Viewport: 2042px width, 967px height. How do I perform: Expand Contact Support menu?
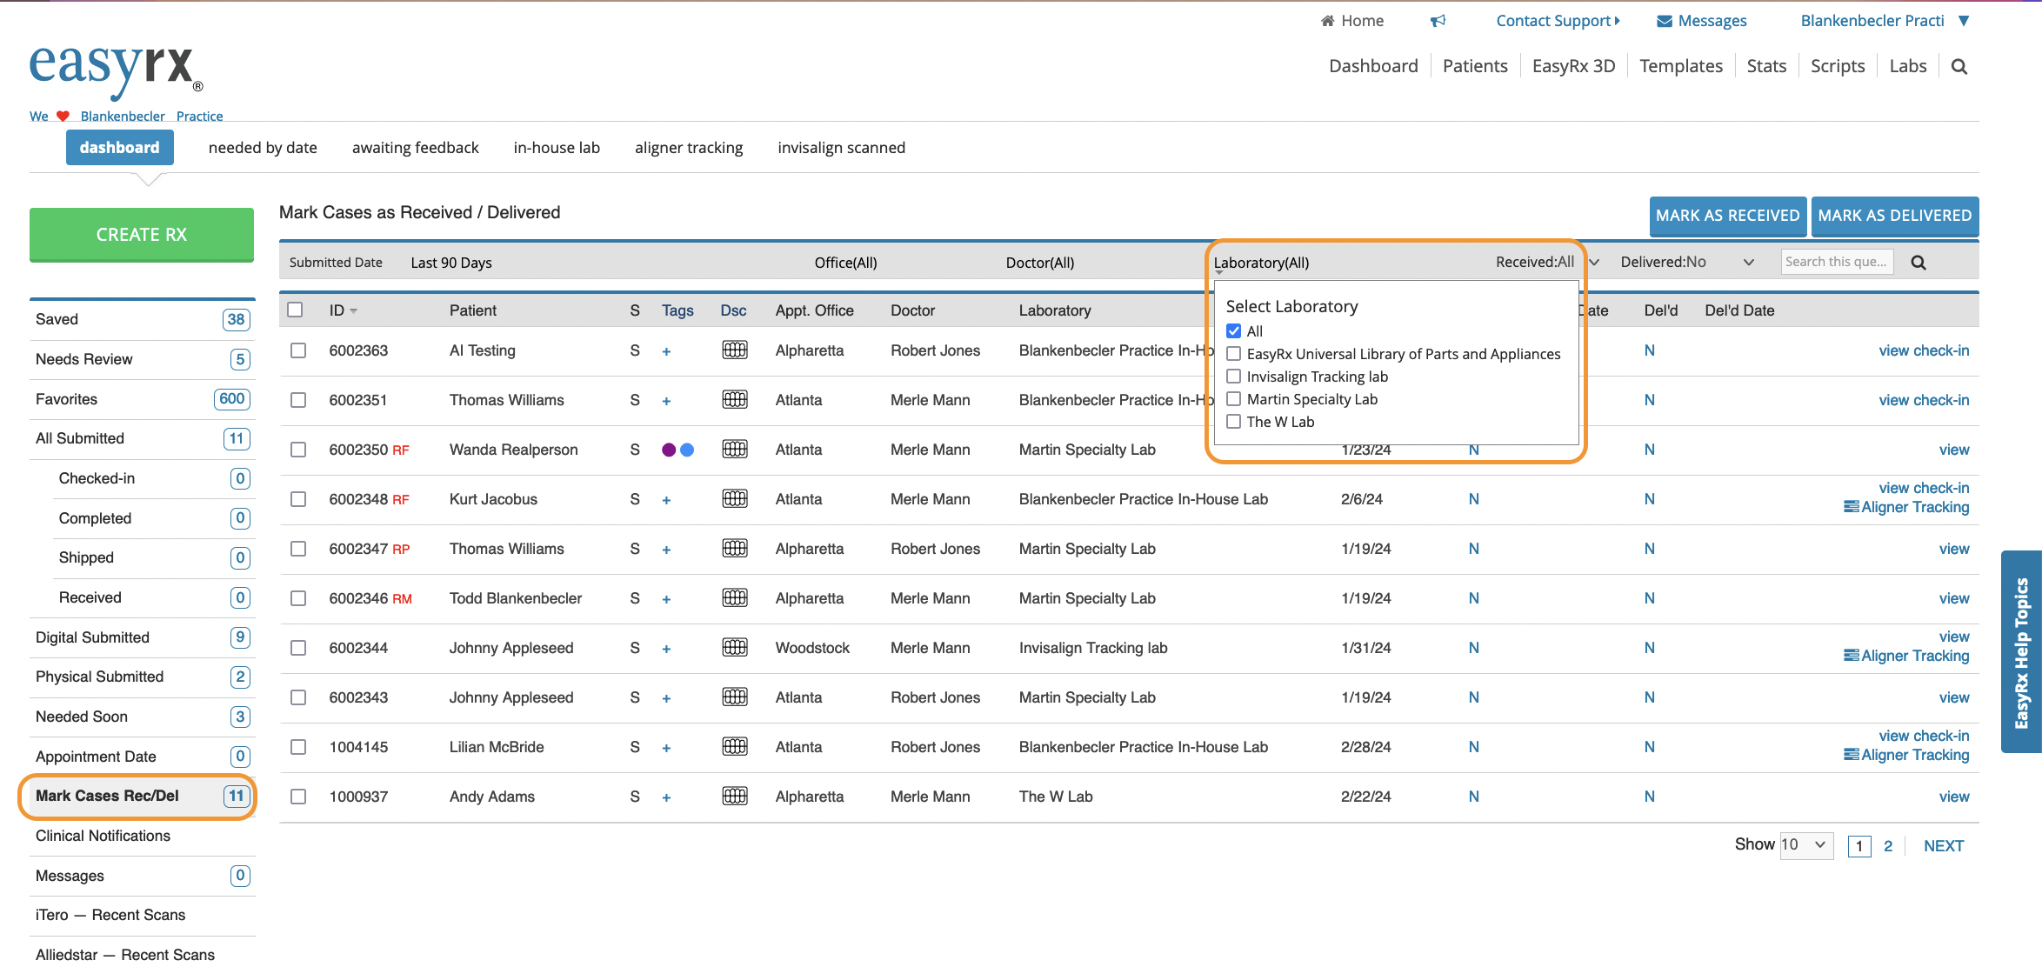[x=1558, y=21]
